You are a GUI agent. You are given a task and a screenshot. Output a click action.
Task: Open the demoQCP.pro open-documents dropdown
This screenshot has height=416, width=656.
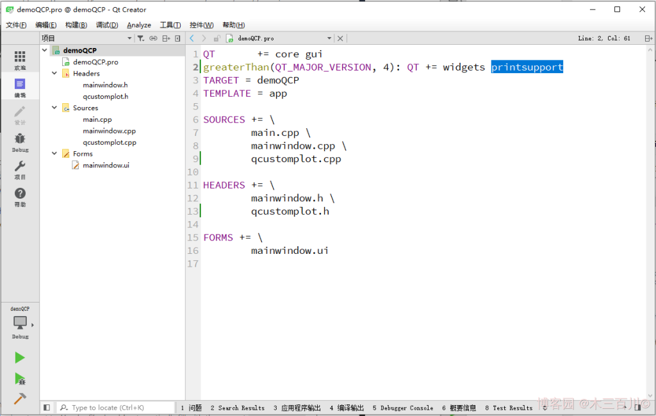pos(329,38)
